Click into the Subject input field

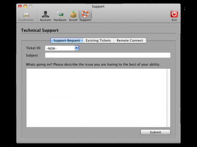tap(108, 55)
